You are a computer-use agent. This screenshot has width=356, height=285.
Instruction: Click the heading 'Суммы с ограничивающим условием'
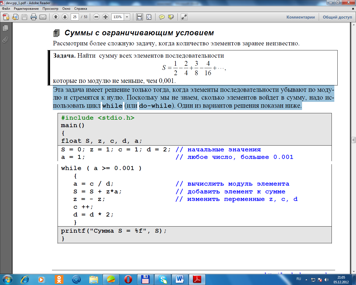point(139,33)
